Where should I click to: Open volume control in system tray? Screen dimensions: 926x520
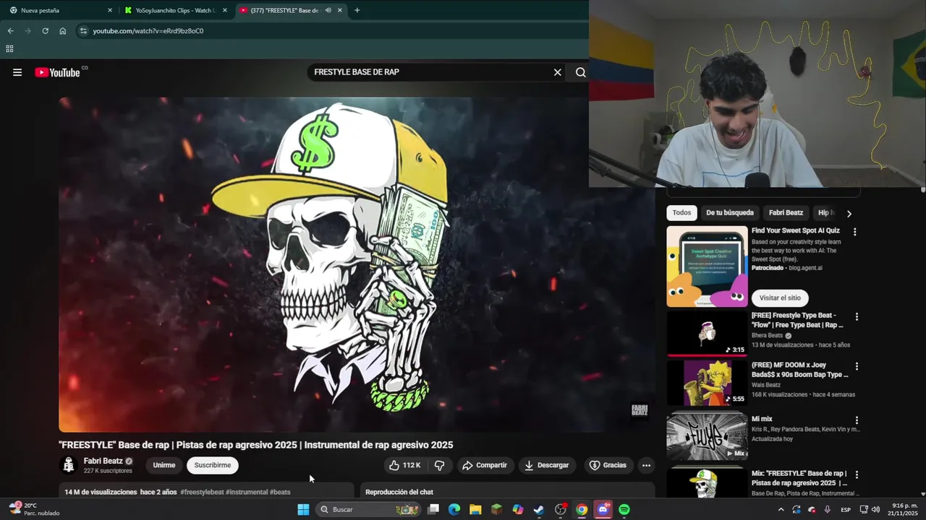click(876, 510)
